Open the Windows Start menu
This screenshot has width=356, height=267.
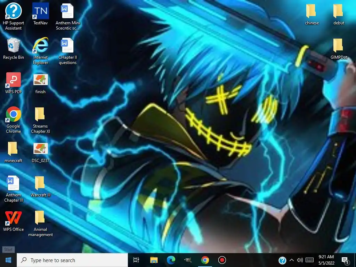point(8,260)
